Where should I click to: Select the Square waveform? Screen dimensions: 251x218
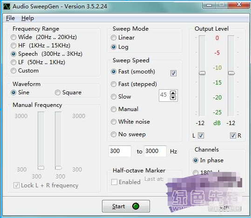[68, 92]
